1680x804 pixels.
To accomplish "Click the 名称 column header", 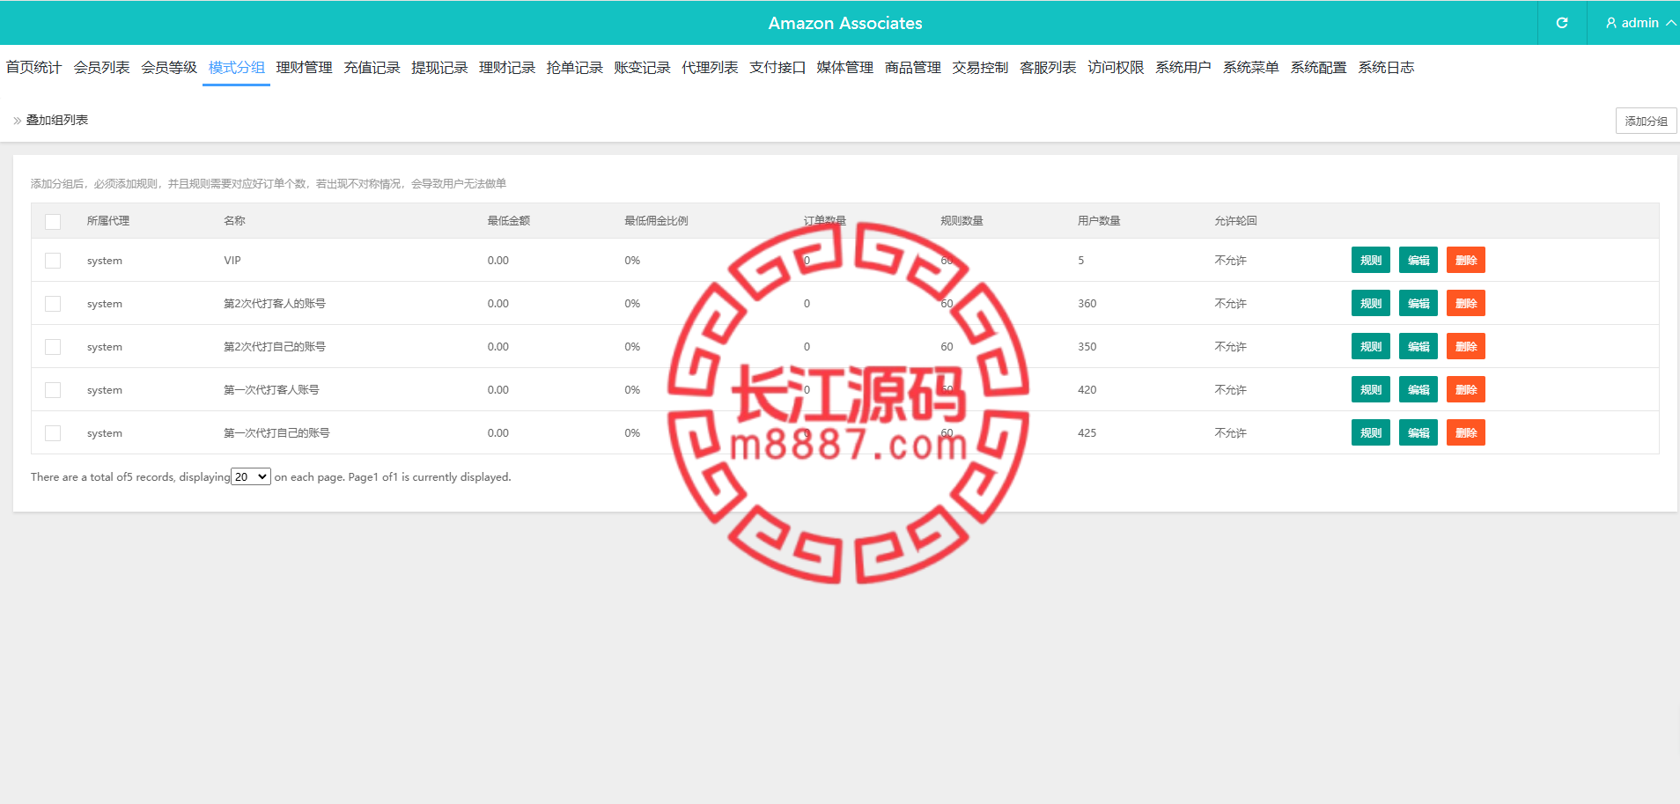I will (234, 221).
